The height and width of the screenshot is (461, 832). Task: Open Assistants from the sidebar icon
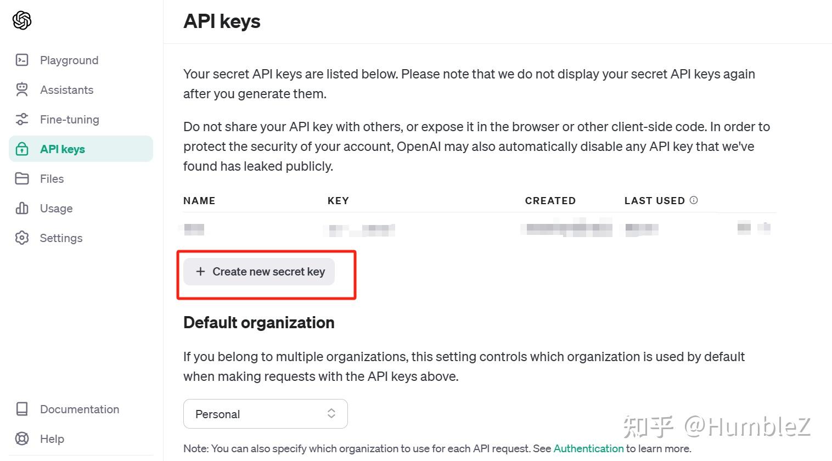(22, 89)
